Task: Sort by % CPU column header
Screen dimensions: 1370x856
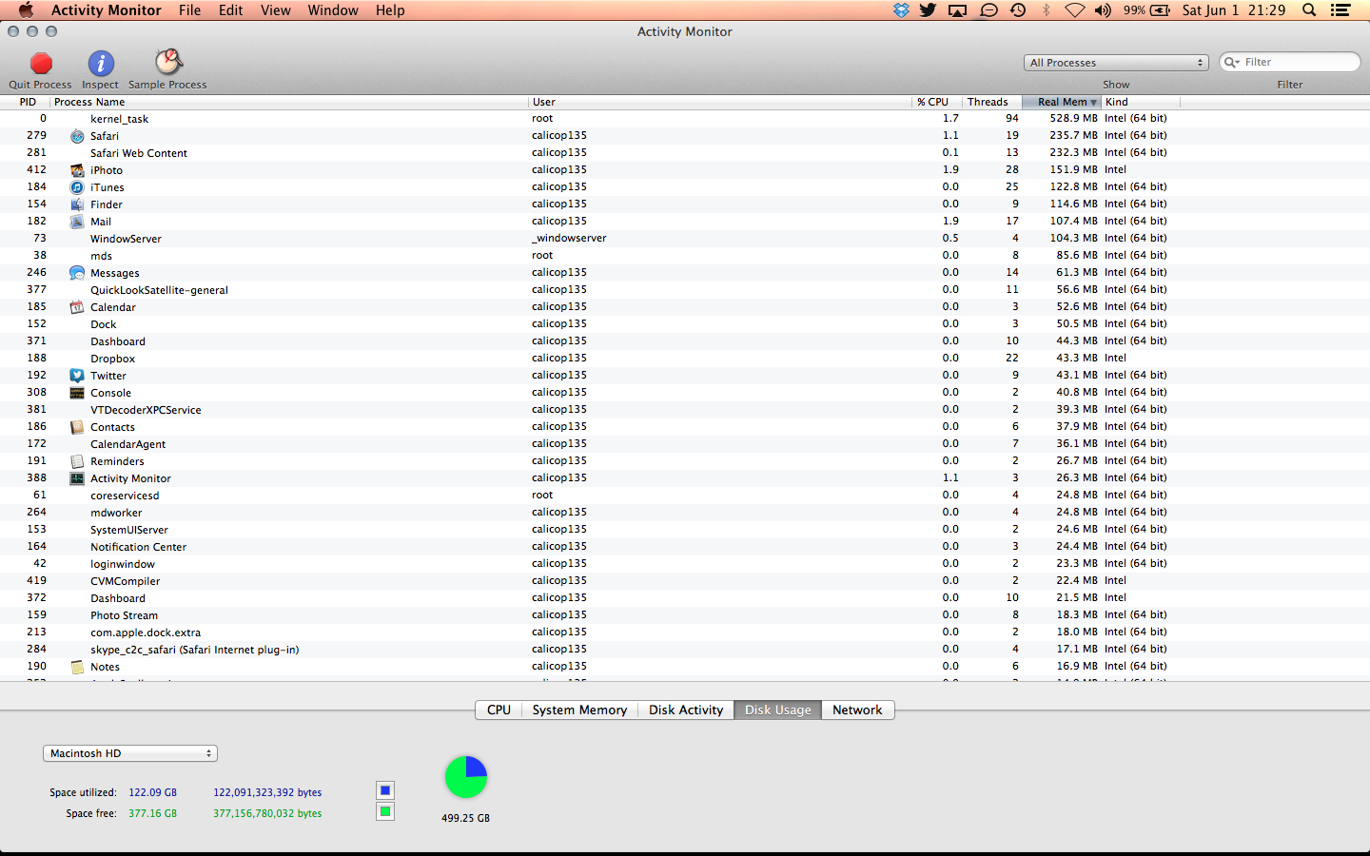Action: (x=936, y=102)
